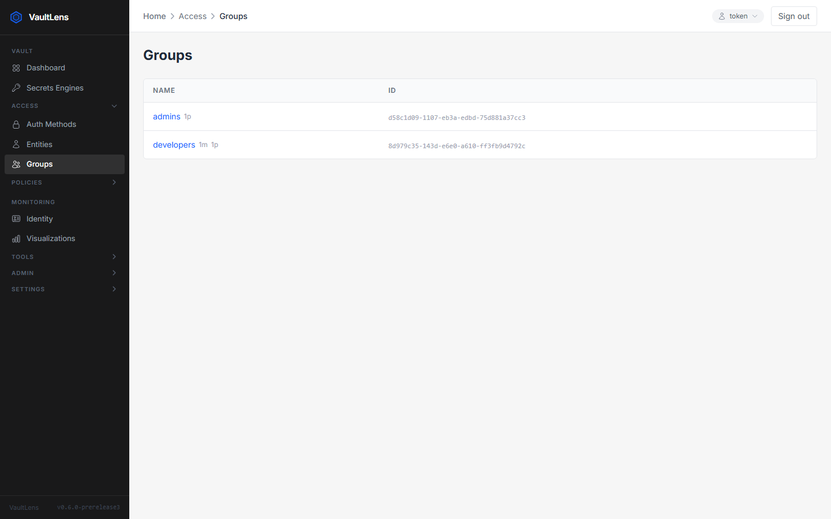This screenshot has height=519, width=831.
Task: Expand the Admin section
Action: click(x=65, y=273)
